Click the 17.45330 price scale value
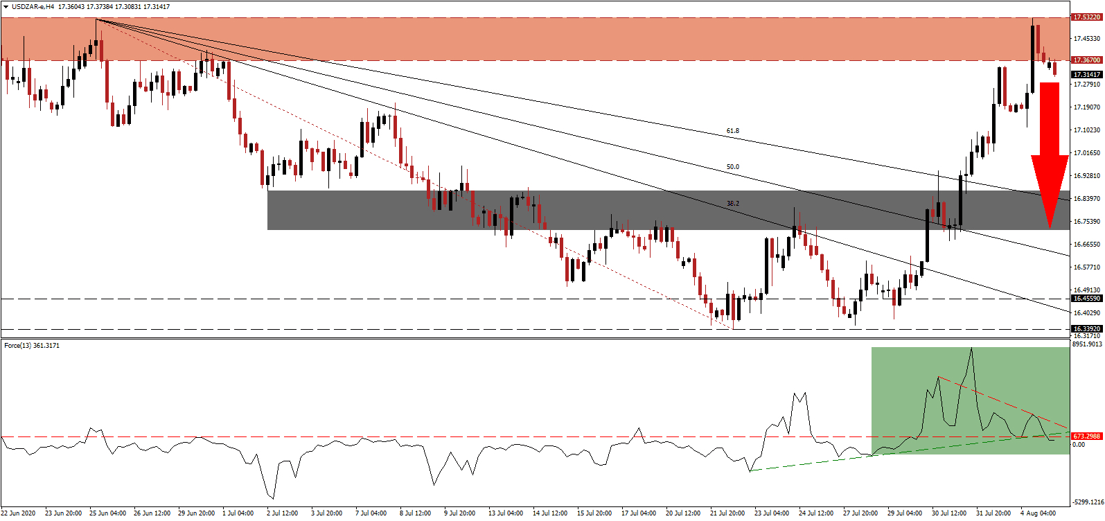Screen dimensions: 1105x521 click(x=1086, y=39)
